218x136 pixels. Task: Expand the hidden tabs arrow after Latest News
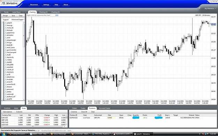click(x=23, y=12)
